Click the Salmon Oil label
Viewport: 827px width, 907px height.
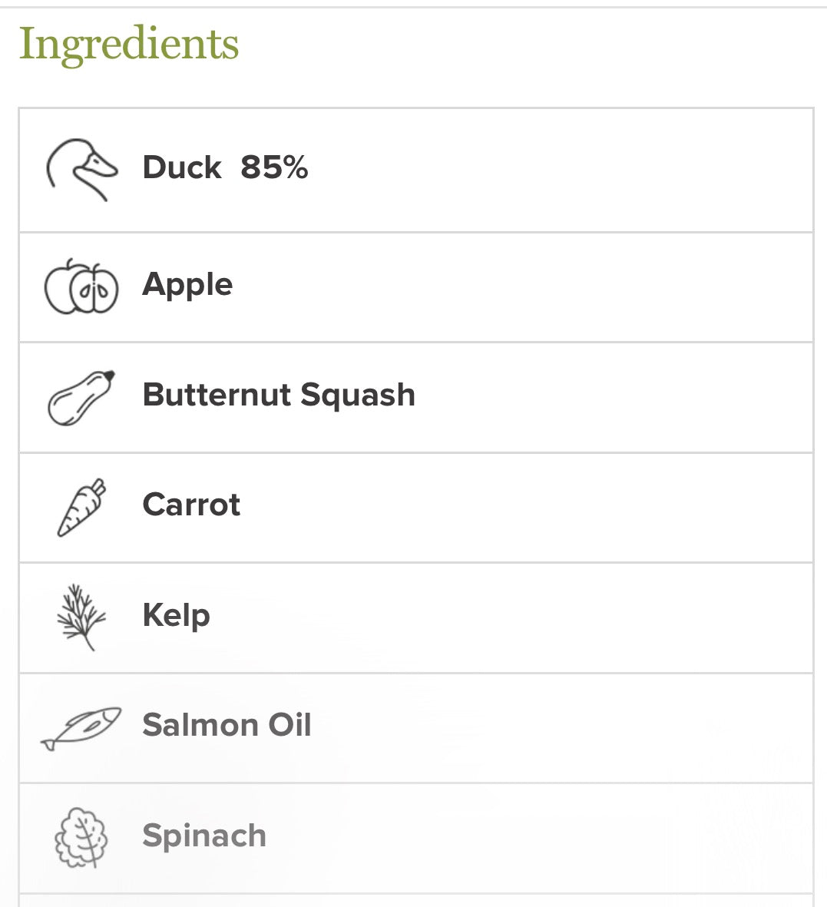(227, 725)
